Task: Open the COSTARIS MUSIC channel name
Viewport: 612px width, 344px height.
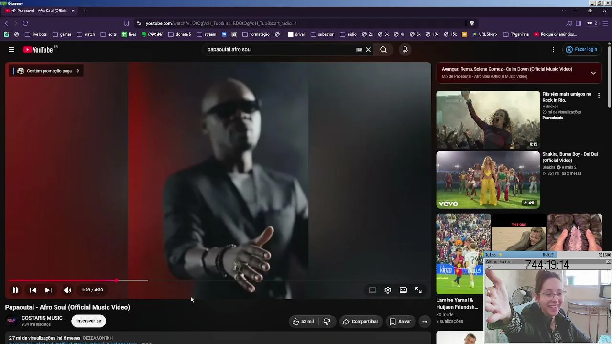Action: pyautogui.click(x=42, y=318)
